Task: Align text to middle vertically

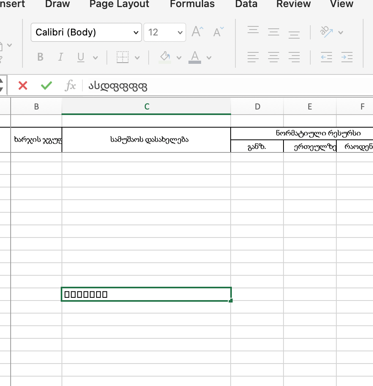Action: (x=274, y=32)
